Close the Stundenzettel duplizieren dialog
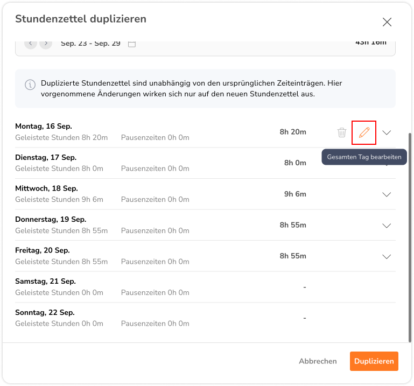 pos(387,22)
